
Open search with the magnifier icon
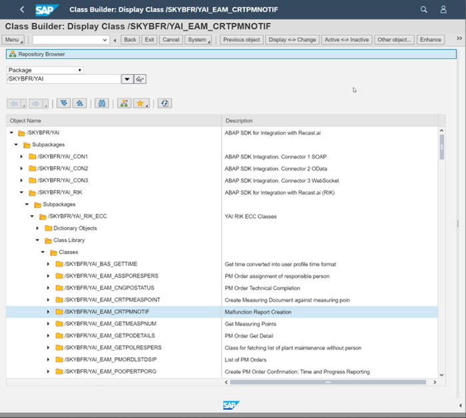tap(423, 9)
